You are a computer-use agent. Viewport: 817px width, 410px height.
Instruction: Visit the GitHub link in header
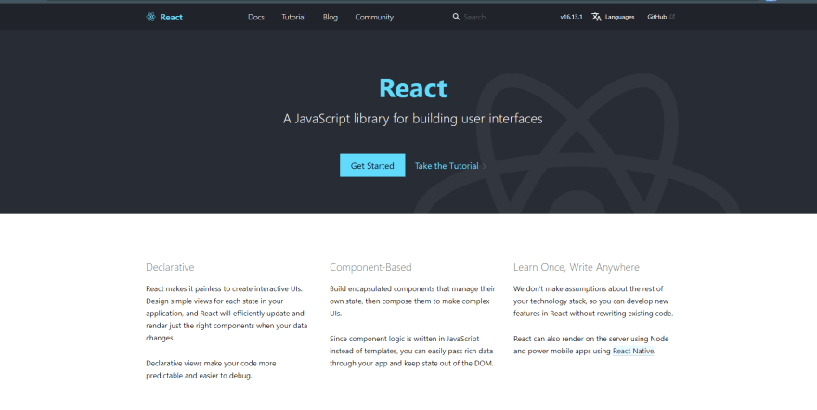[656, 17]
